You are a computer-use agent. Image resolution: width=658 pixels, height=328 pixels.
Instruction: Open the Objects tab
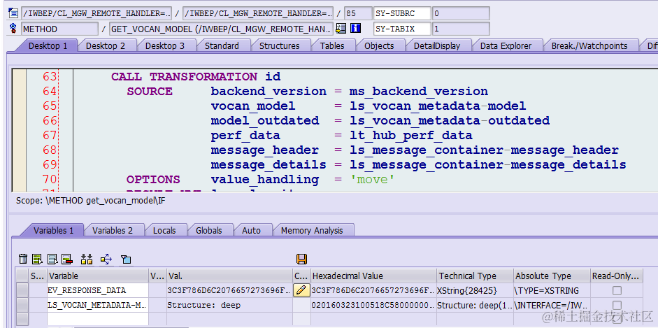[x=379, y=45]
